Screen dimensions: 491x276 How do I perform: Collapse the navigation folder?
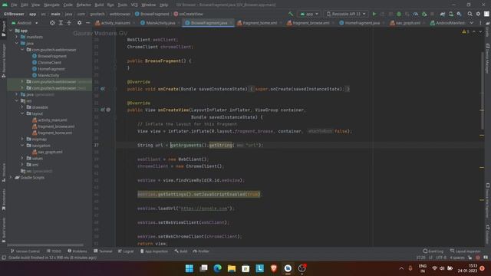pos(22,146)
